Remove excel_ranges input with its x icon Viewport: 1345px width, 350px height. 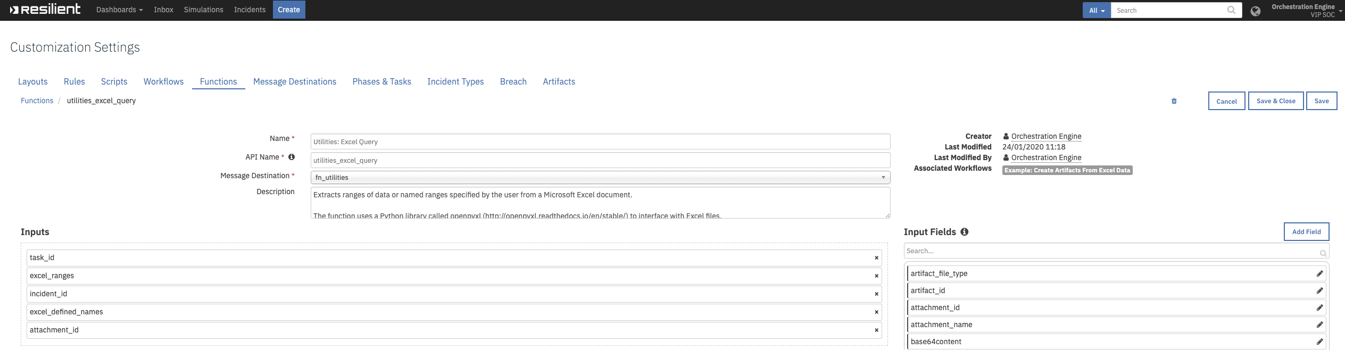(x=876, y=276)
